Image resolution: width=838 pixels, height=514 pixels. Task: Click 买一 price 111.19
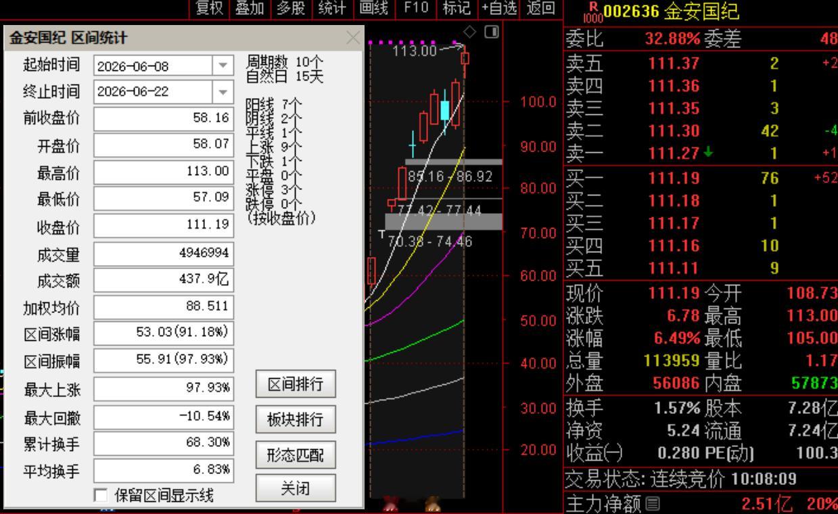click(674, 179)
